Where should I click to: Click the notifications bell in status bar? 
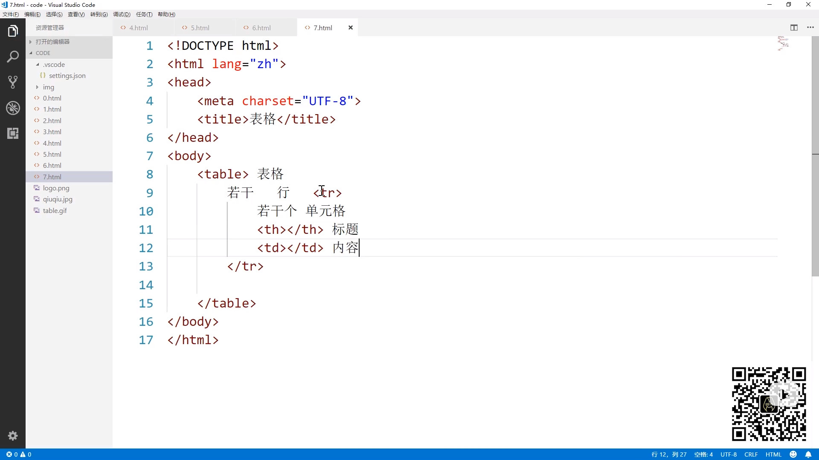click(808, 454)
